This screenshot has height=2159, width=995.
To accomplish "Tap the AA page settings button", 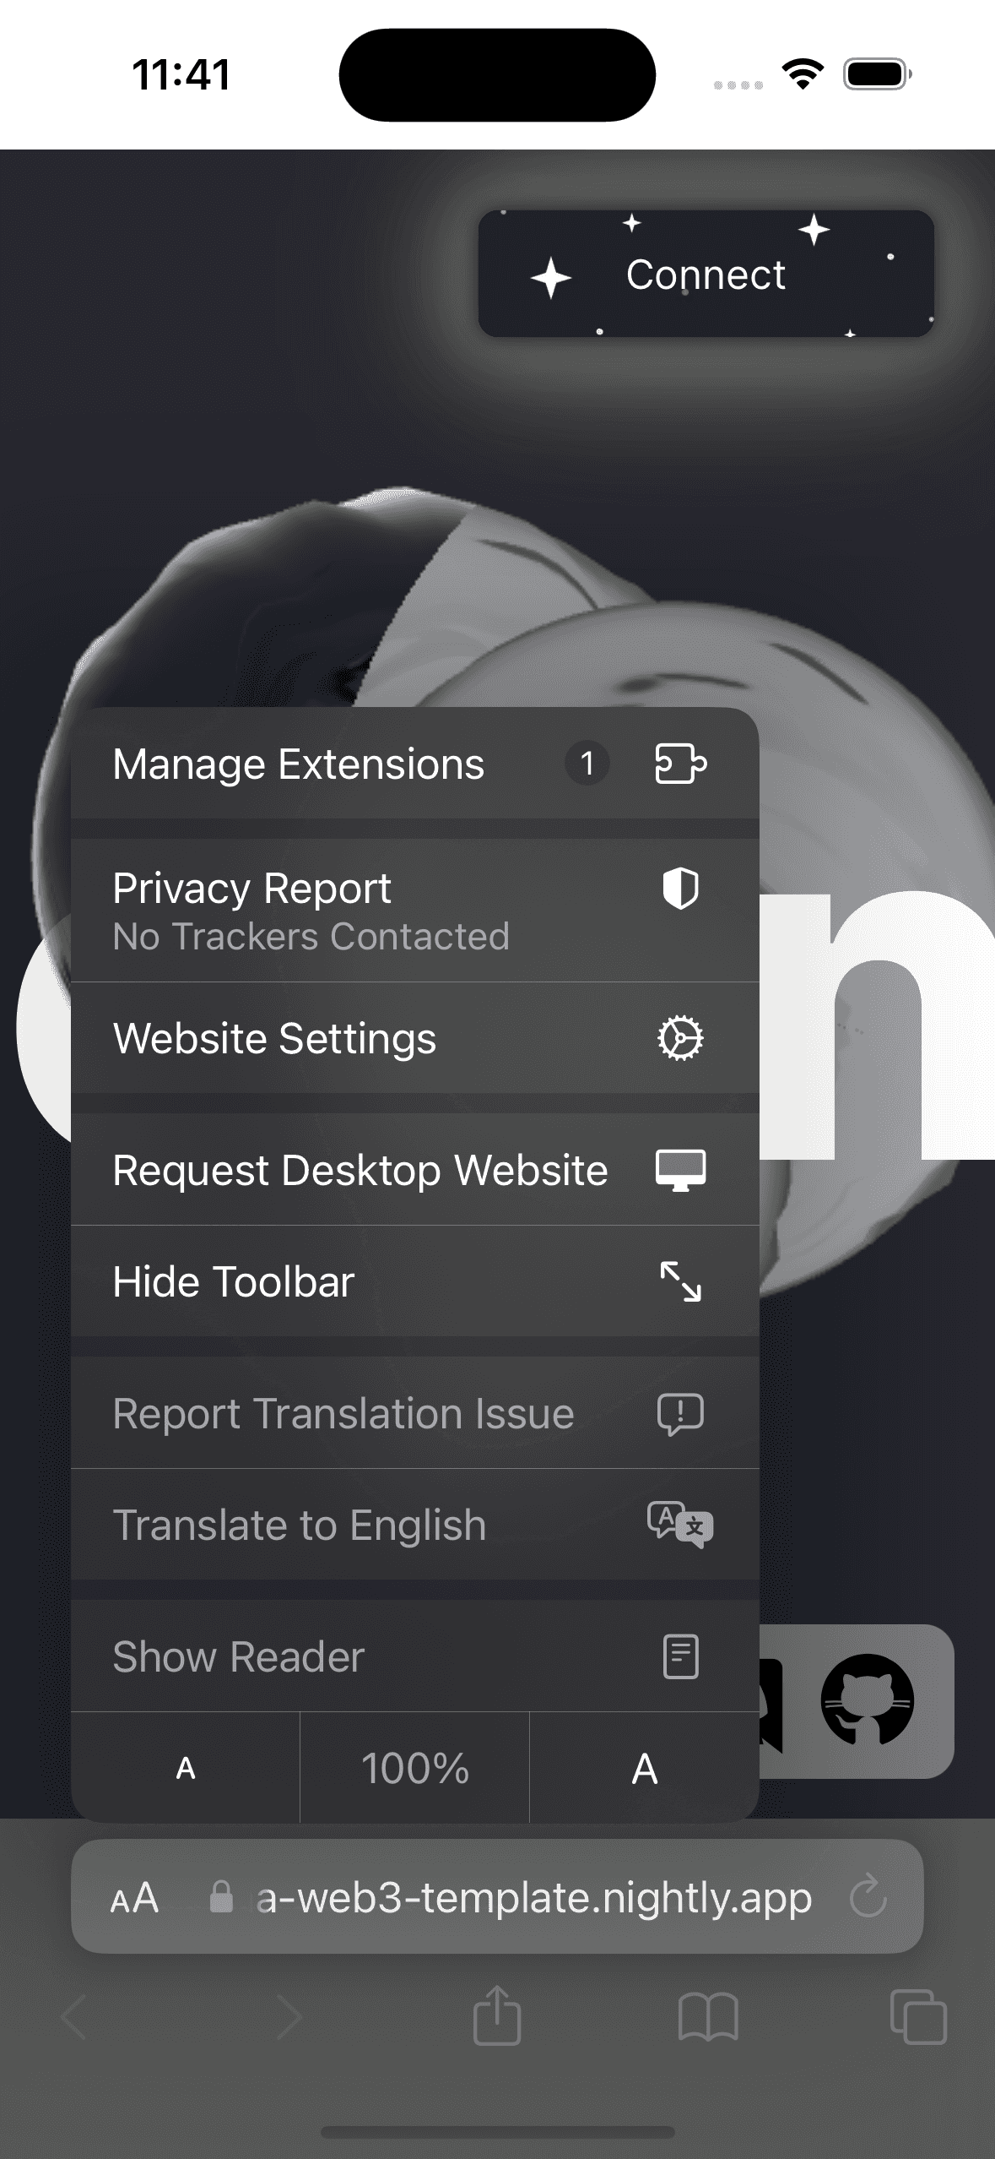I will pyautogui.click(x=135, y=1898).
